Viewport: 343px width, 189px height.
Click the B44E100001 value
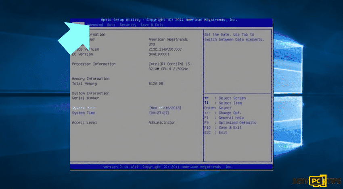(159, 54)
